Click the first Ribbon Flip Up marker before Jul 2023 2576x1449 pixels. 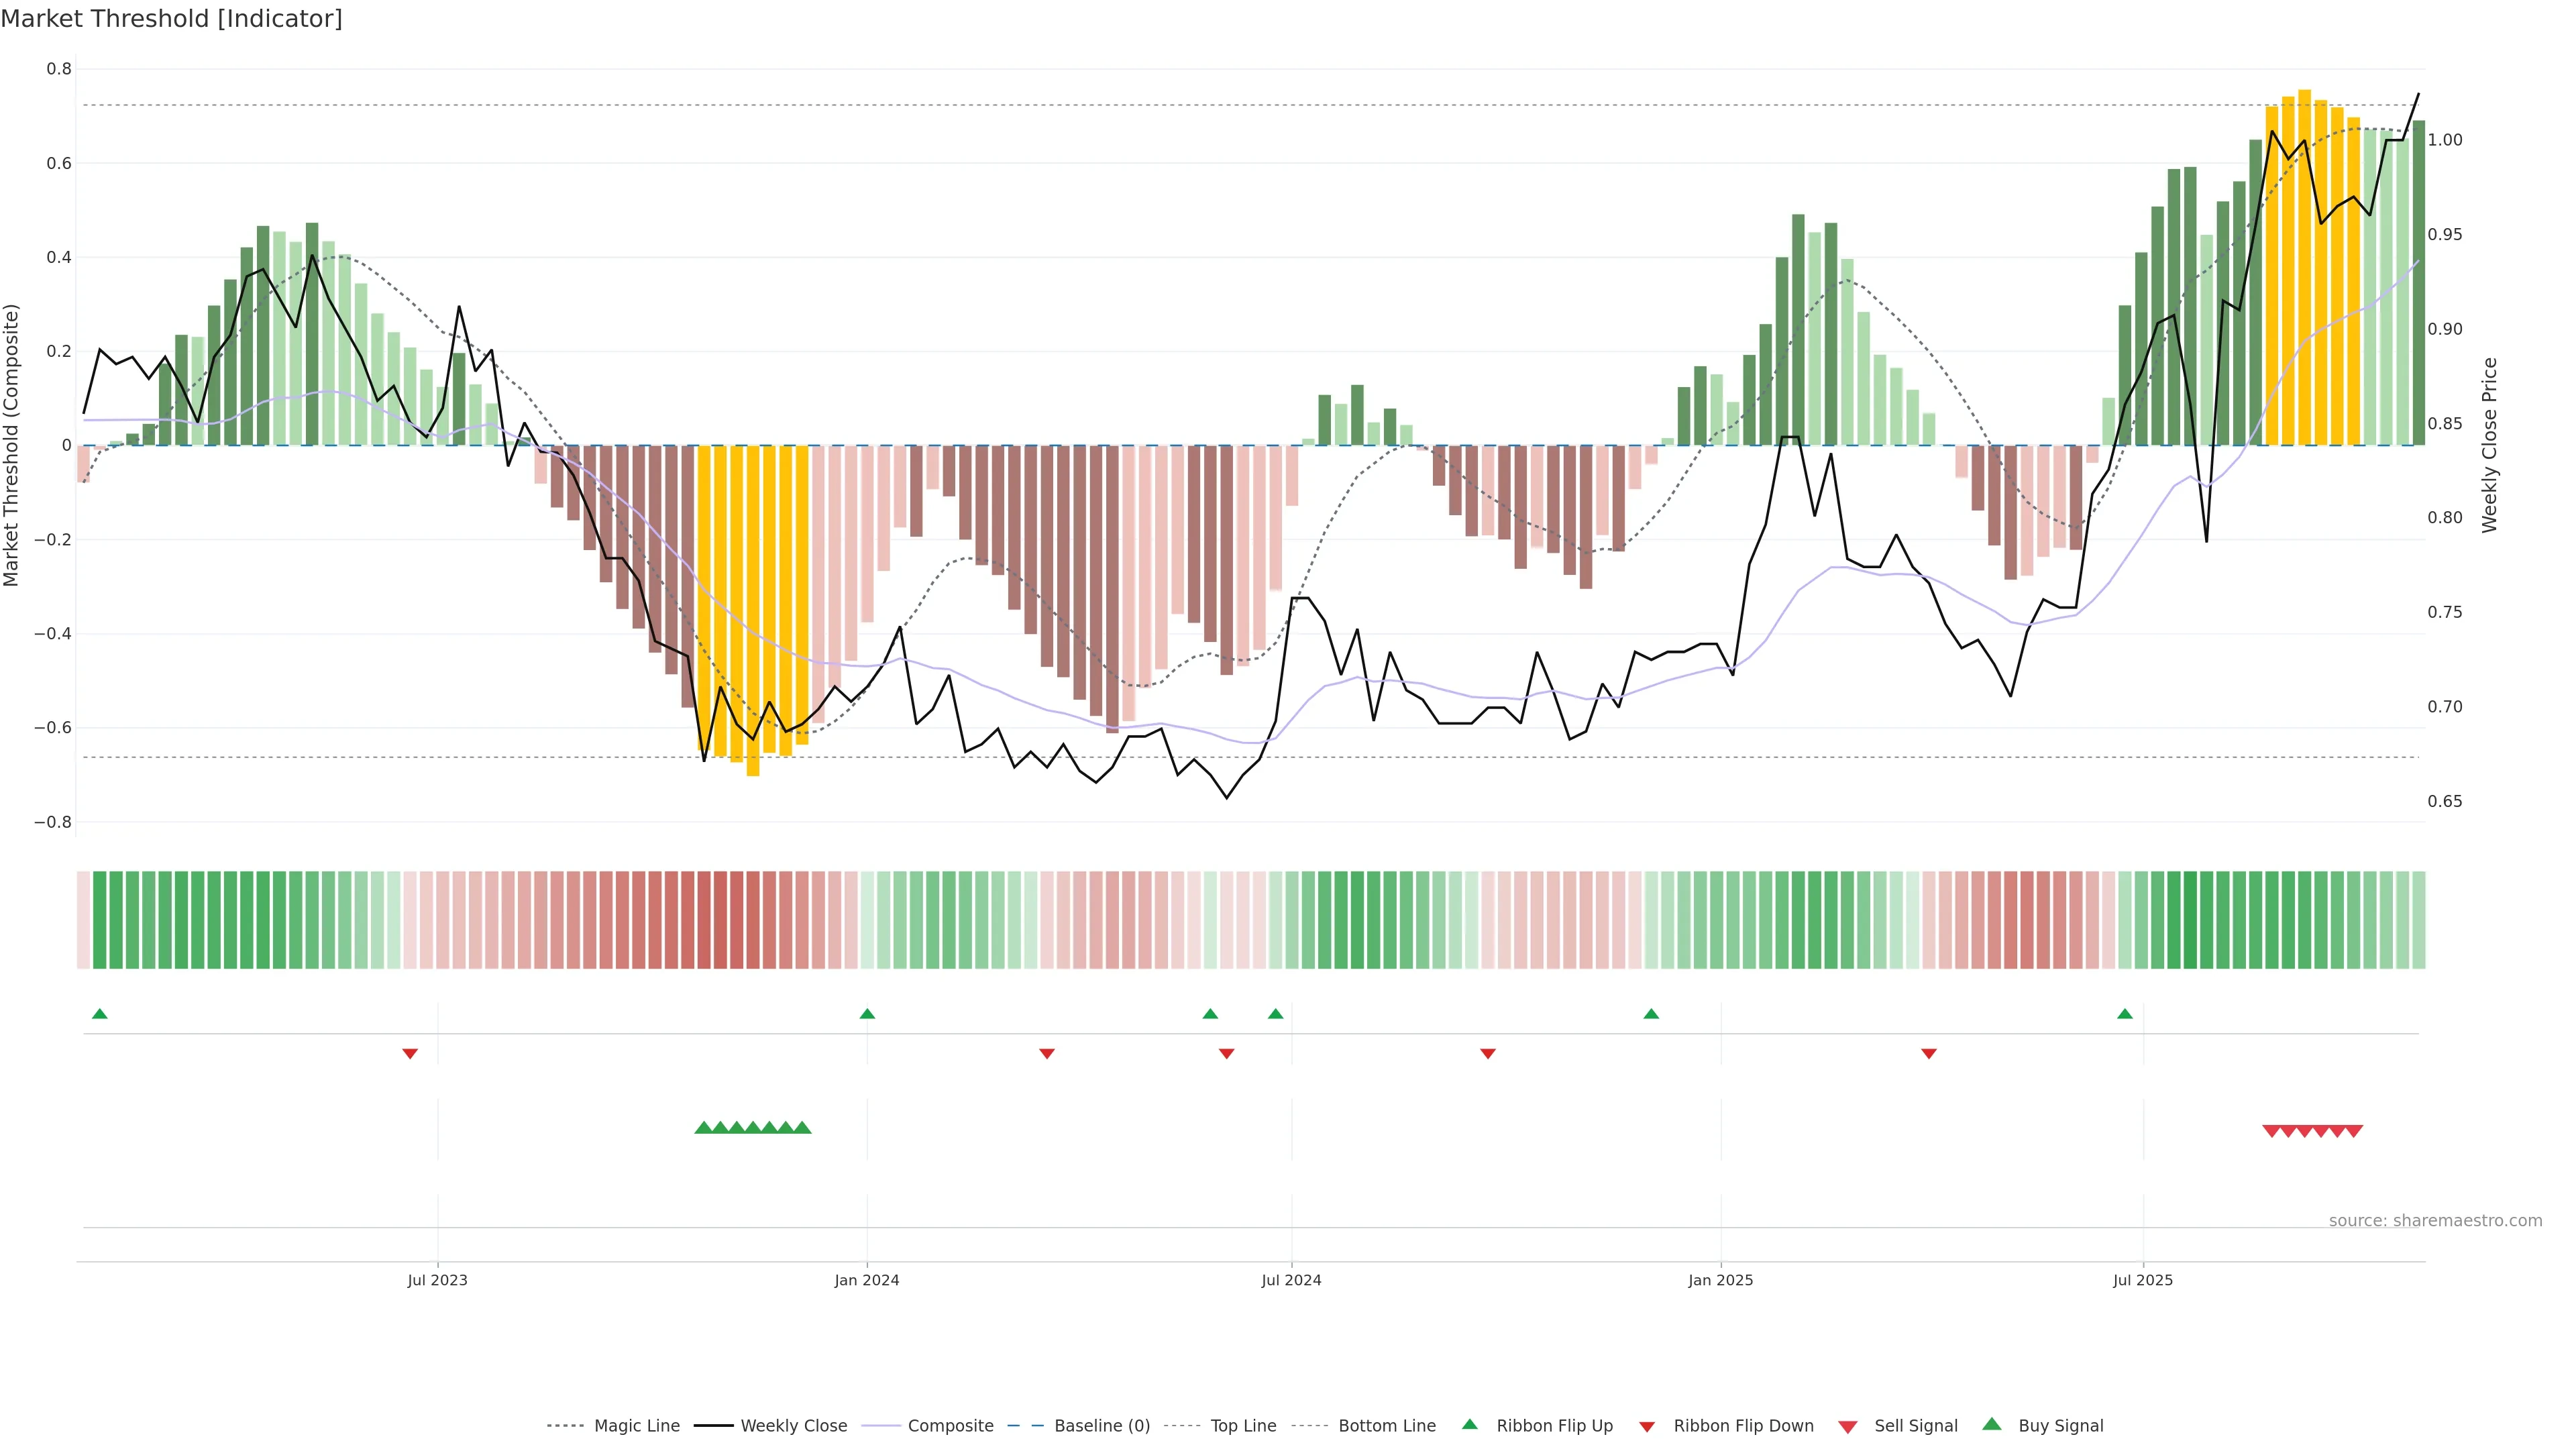pyautogui.click(x=99, y=1014)
